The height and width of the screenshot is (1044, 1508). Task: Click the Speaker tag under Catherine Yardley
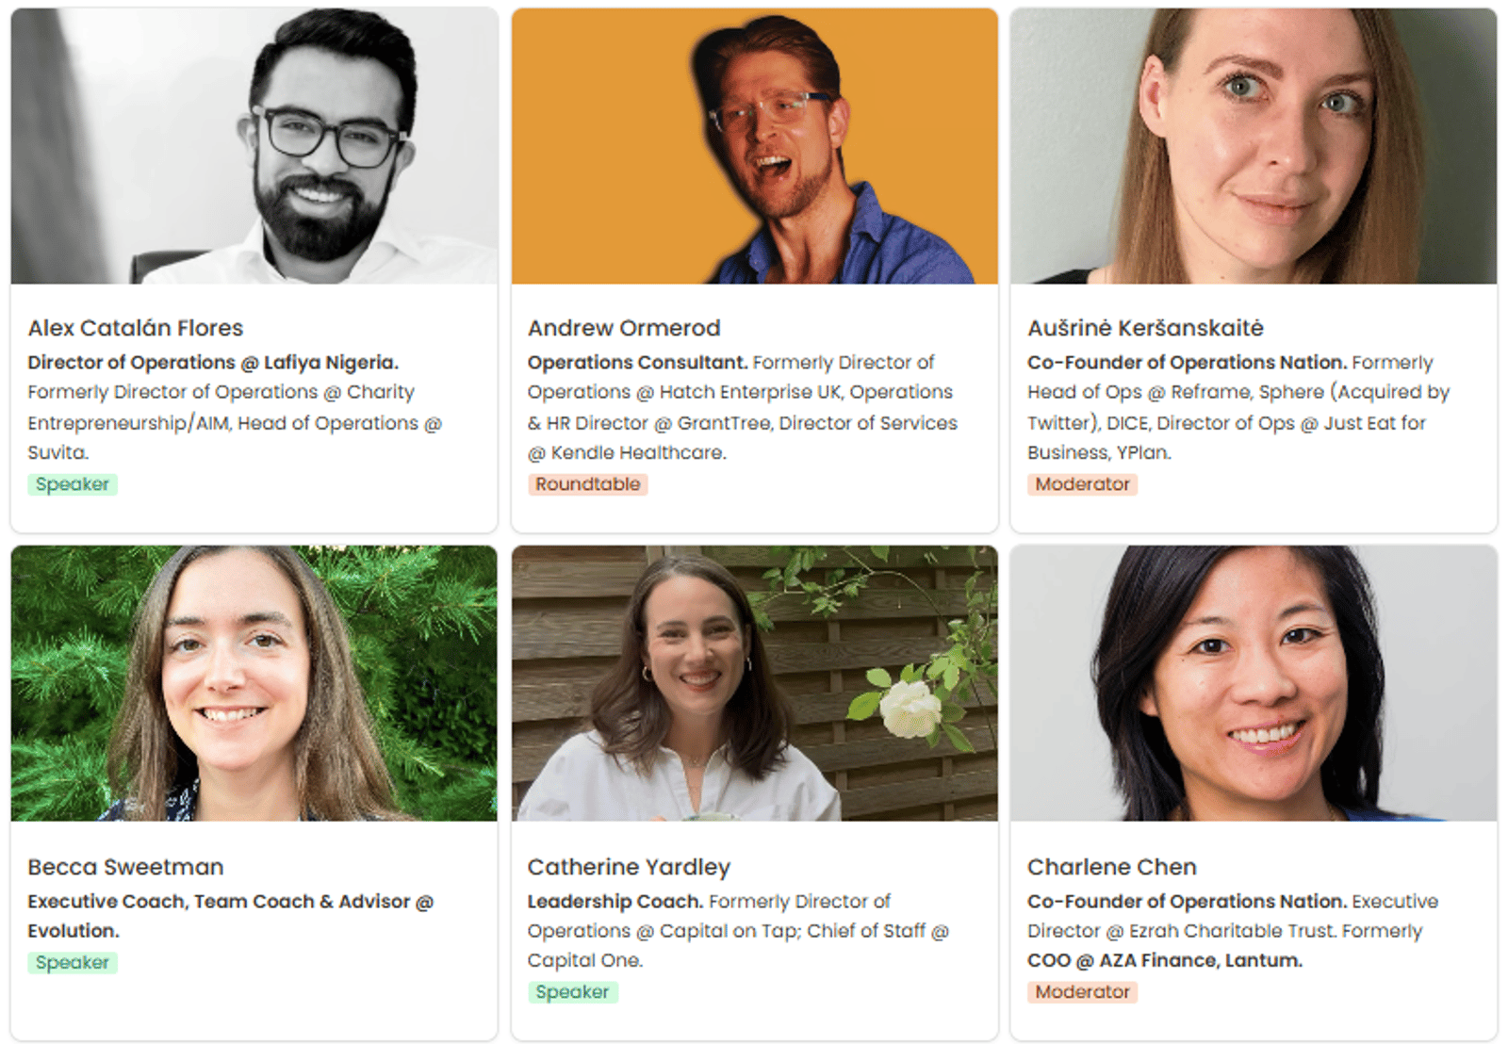[572, 992]
